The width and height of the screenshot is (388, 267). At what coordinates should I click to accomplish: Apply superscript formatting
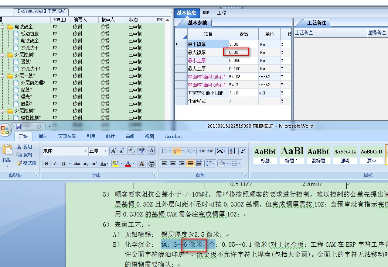tap(94, 163)
